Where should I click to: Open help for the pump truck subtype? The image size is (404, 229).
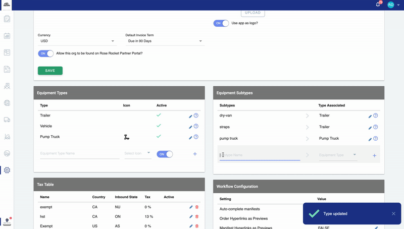click(376, 138)
